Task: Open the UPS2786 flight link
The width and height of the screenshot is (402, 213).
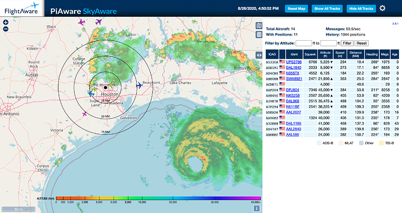Action: (x=294, y=62)
